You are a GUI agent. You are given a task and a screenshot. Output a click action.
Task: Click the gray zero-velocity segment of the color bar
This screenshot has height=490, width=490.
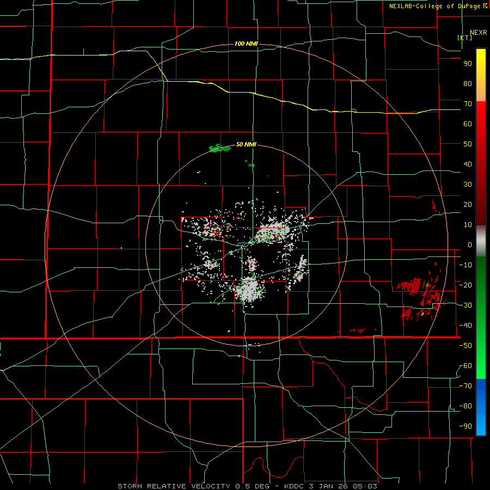tap(481, 241)
